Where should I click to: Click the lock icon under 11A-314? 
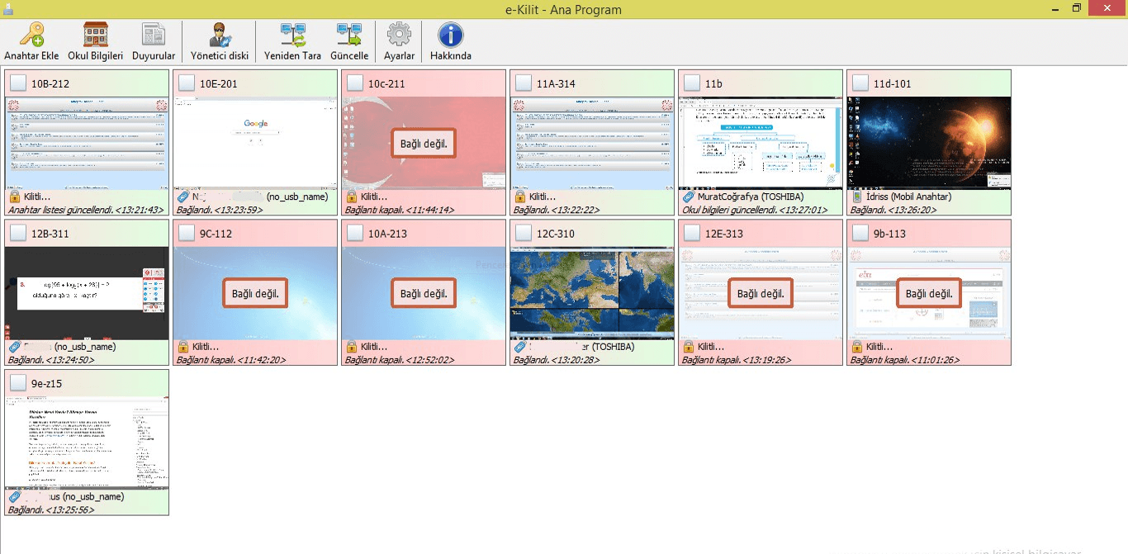coord(519,197)
